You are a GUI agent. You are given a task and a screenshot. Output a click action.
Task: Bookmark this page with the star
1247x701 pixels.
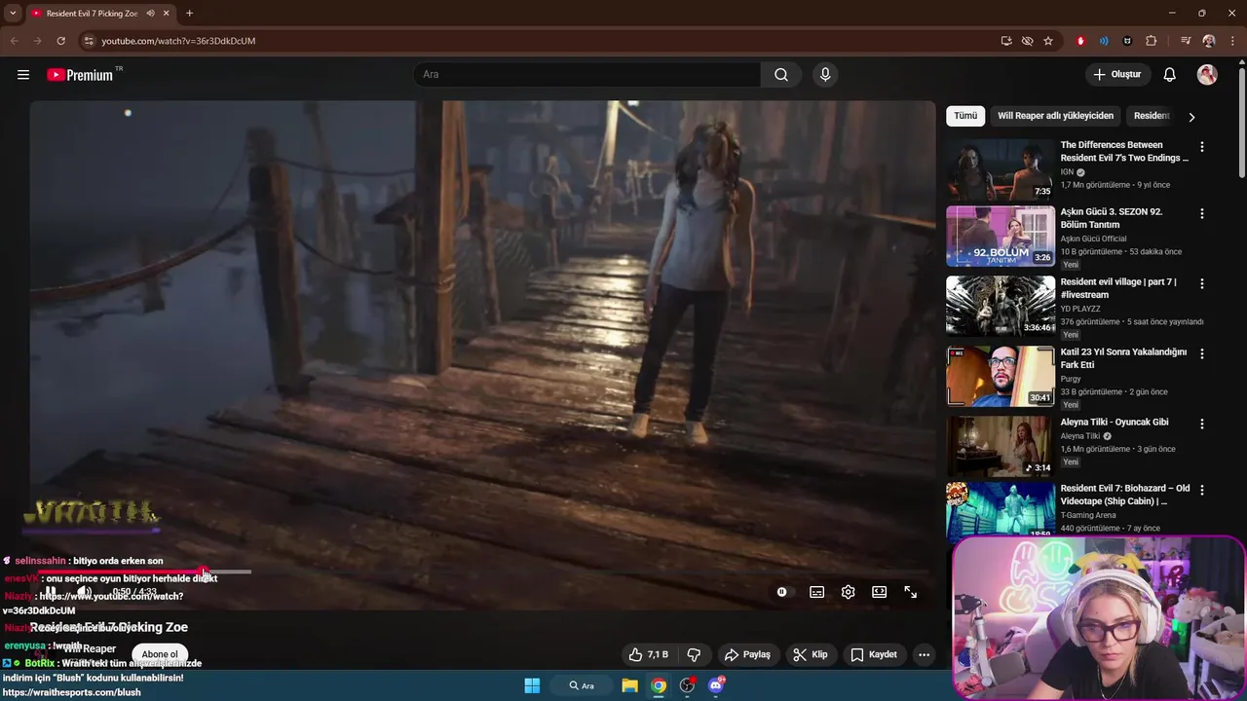point(1048,41)
